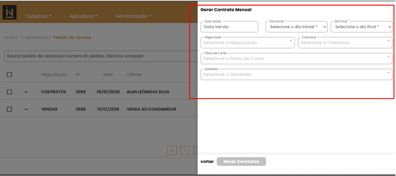
Task: Click the Data Venda input field
Action: (229, 27)
